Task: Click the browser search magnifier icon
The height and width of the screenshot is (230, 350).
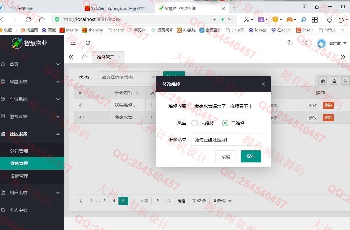Action: pos(304,20)
